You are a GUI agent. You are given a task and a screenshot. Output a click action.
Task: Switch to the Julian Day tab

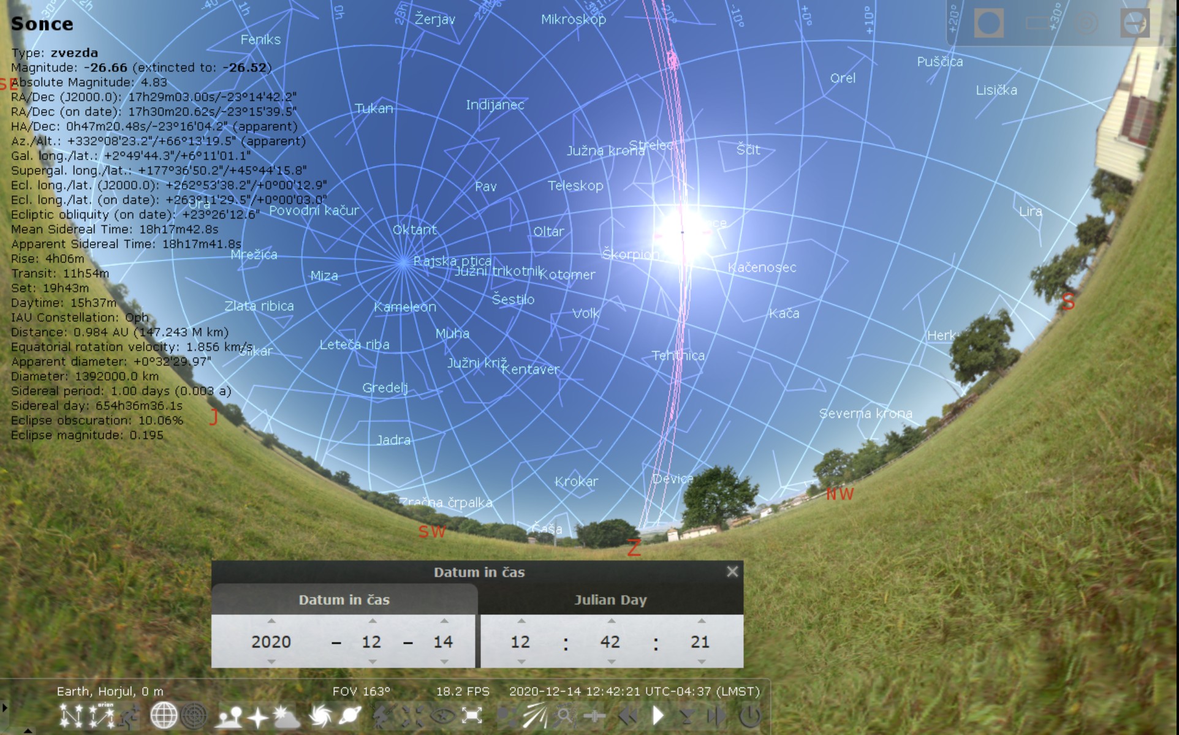[610, 600]
